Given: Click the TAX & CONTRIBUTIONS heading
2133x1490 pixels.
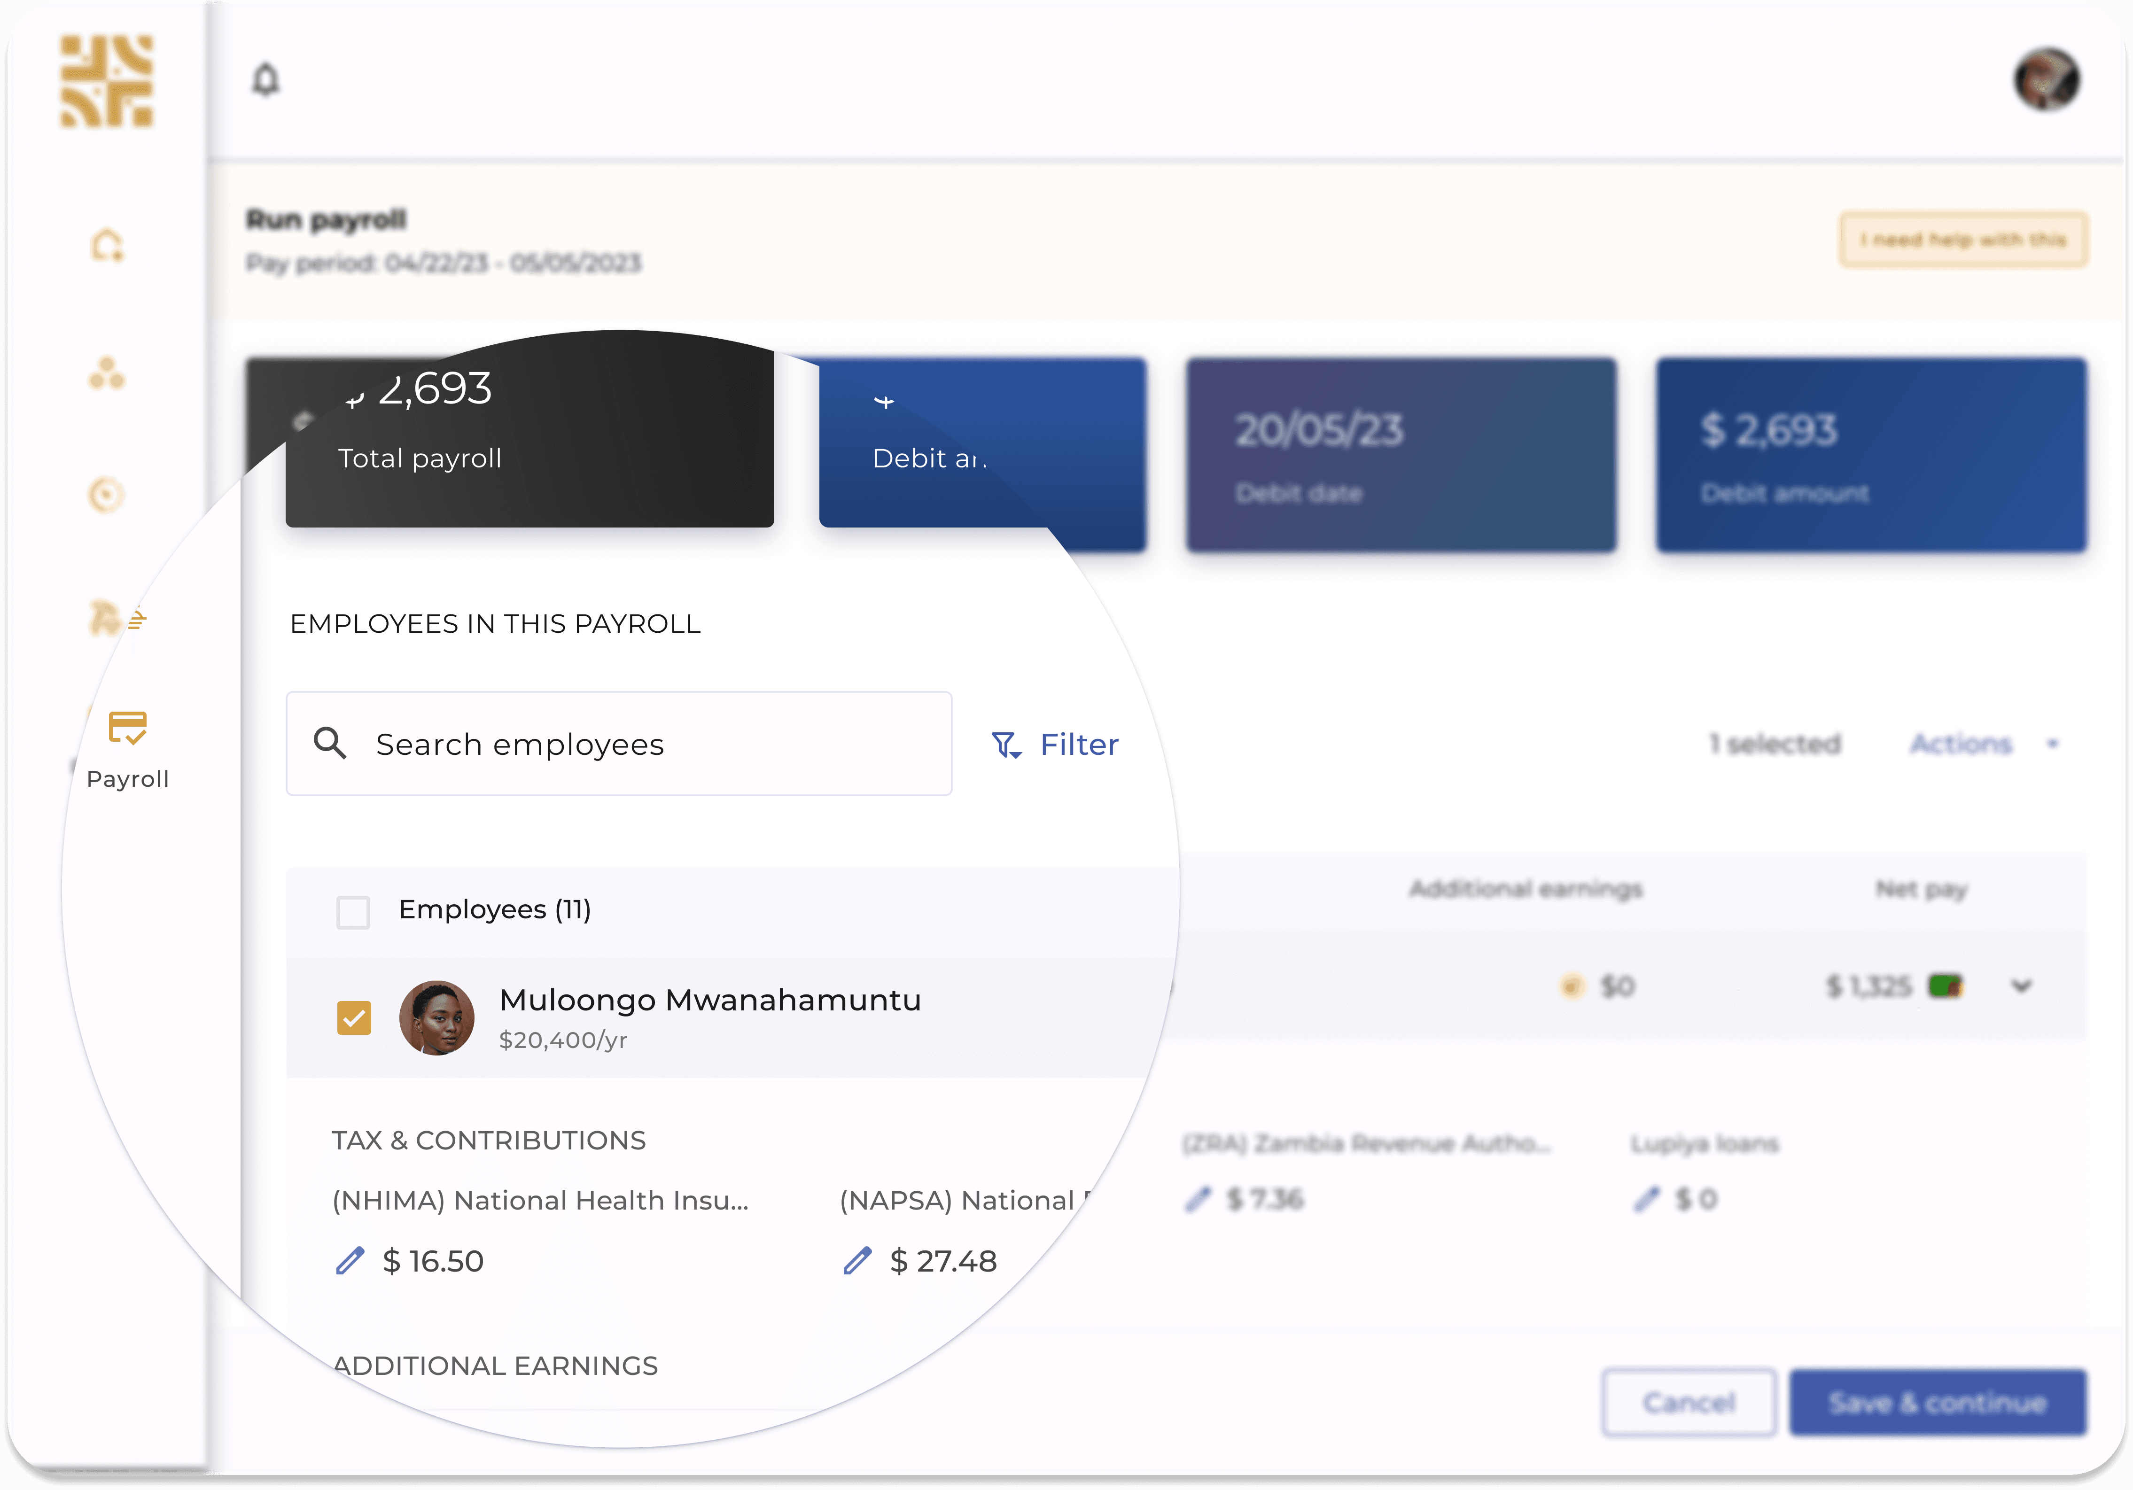Looking at the screenshot, I should [x=489, y=1140].
